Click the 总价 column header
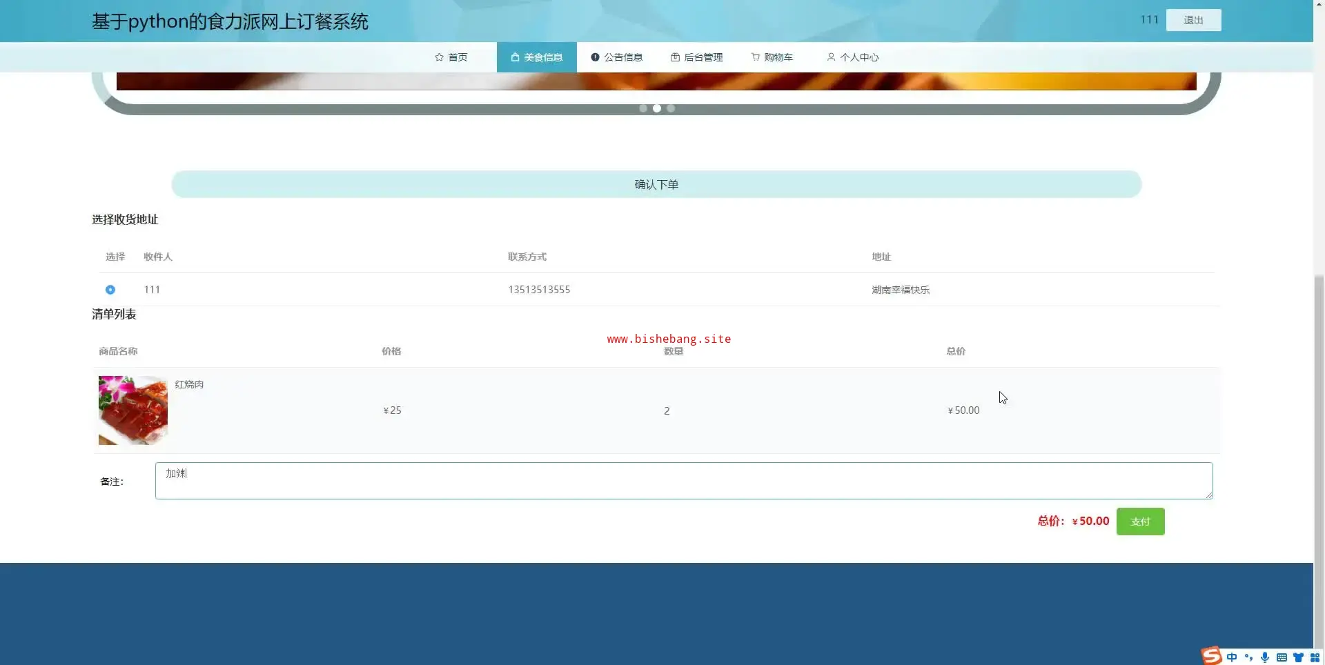Image resolution: width=1325 pixels, height=665 pixels. (956, 351)
